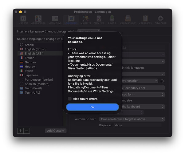
Task: Open the Clipboards preferences icon
Action: (145, 18)
